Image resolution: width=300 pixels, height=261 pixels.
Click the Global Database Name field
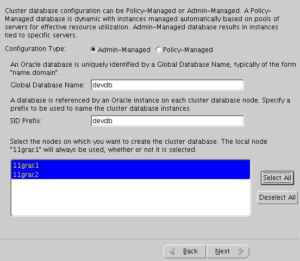(x=167, y=85)
